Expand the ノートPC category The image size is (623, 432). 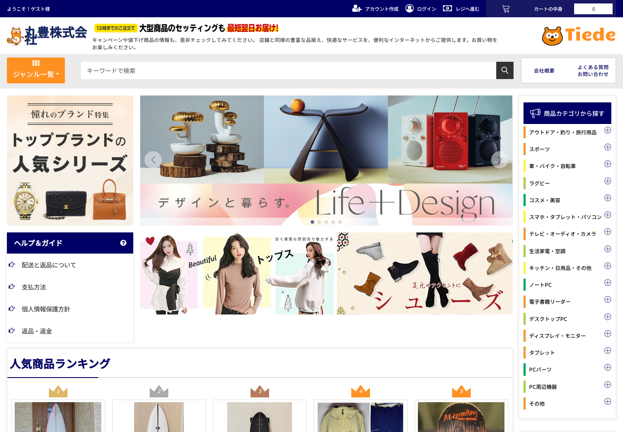pos(607,283)
